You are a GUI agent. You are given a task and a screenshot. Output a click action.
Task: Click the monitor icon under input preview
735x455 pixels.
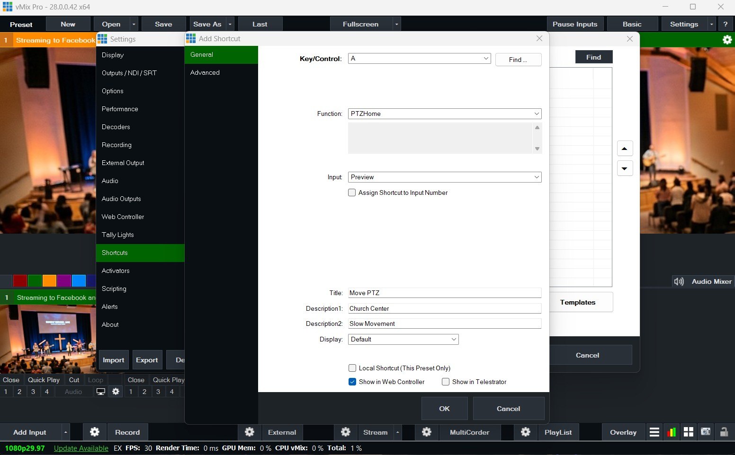[101, 392]
